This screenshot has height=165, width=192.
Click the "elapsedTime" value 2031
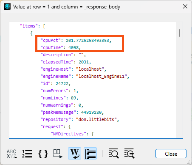84,62
